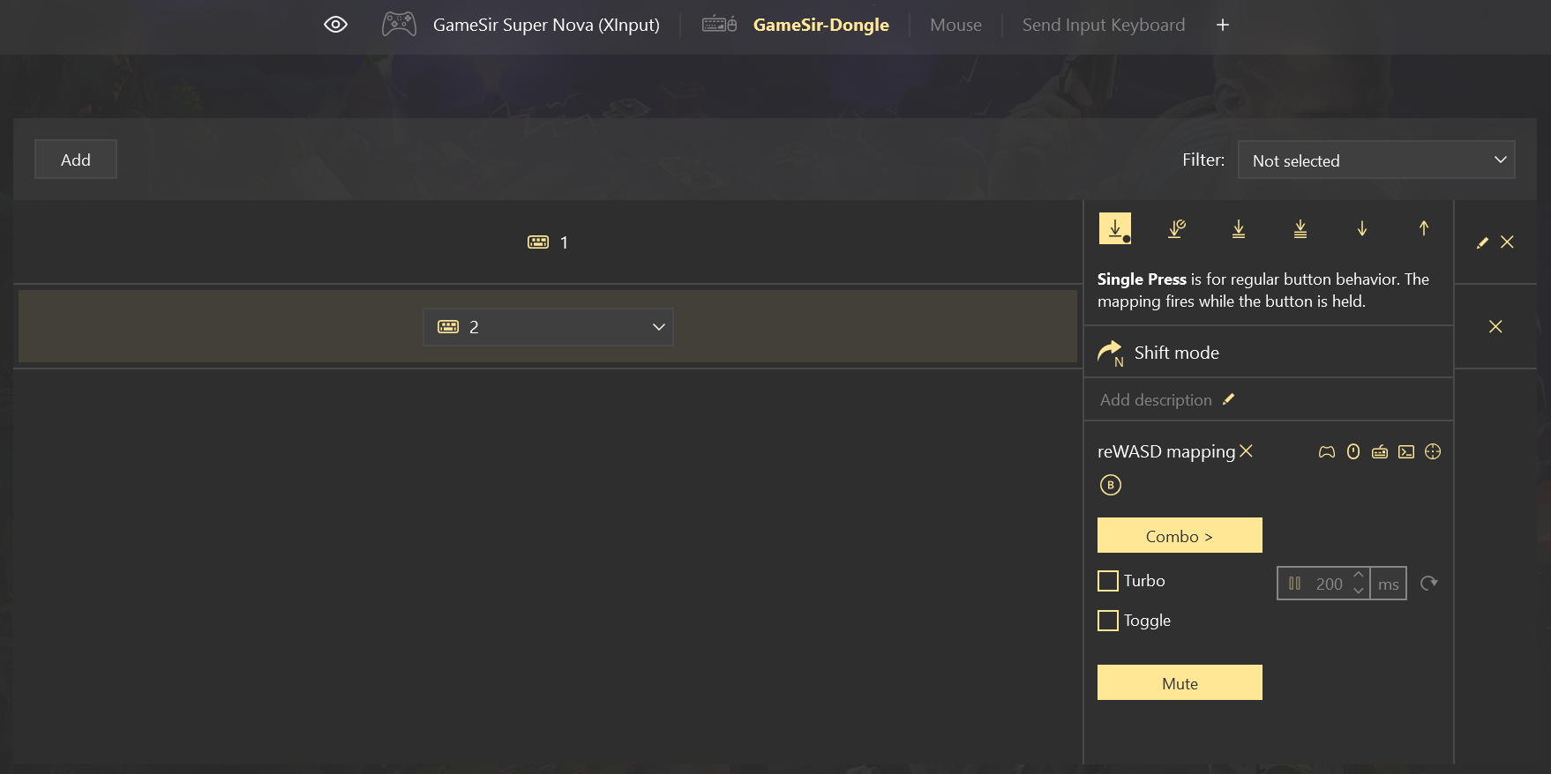
Task: Enable the Toggle checkbox
Action: (x=1108, y=621)
